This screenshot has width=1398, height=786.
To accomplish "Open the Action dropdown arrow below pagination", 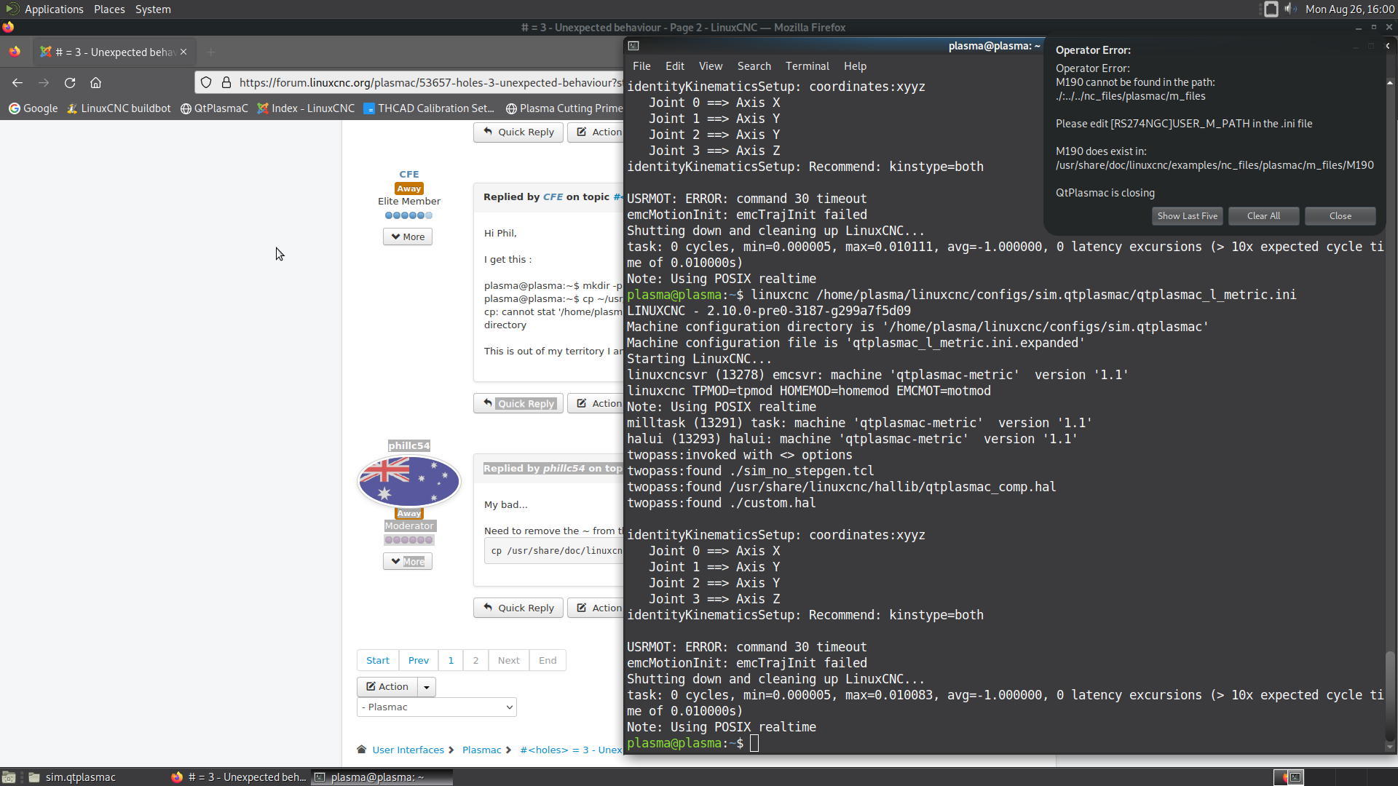I will tap(427, 686).
